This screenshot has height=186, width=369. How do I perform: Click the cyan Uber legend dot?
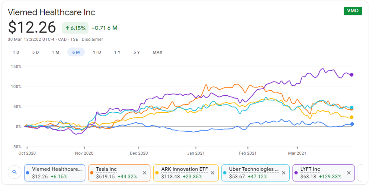(x=225, y=173)
